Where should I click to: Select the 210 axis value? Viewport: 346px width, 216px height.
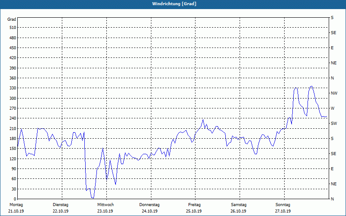(13, 128)
